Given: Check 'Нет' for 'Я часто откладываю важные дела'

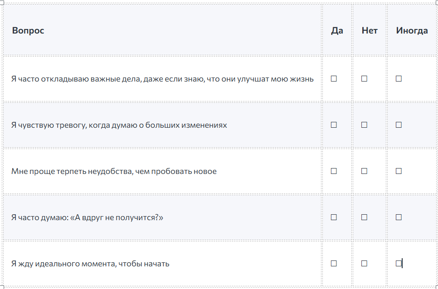Looking at the screenshot, I should coord(364,79).
